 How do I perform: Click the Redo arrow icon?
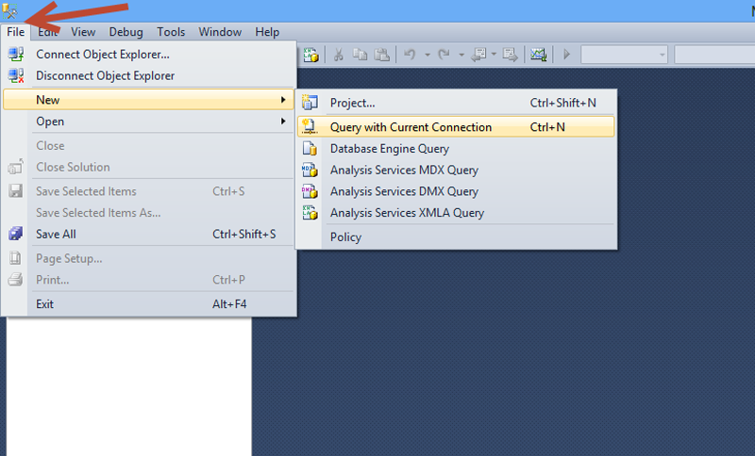[444, 55]
